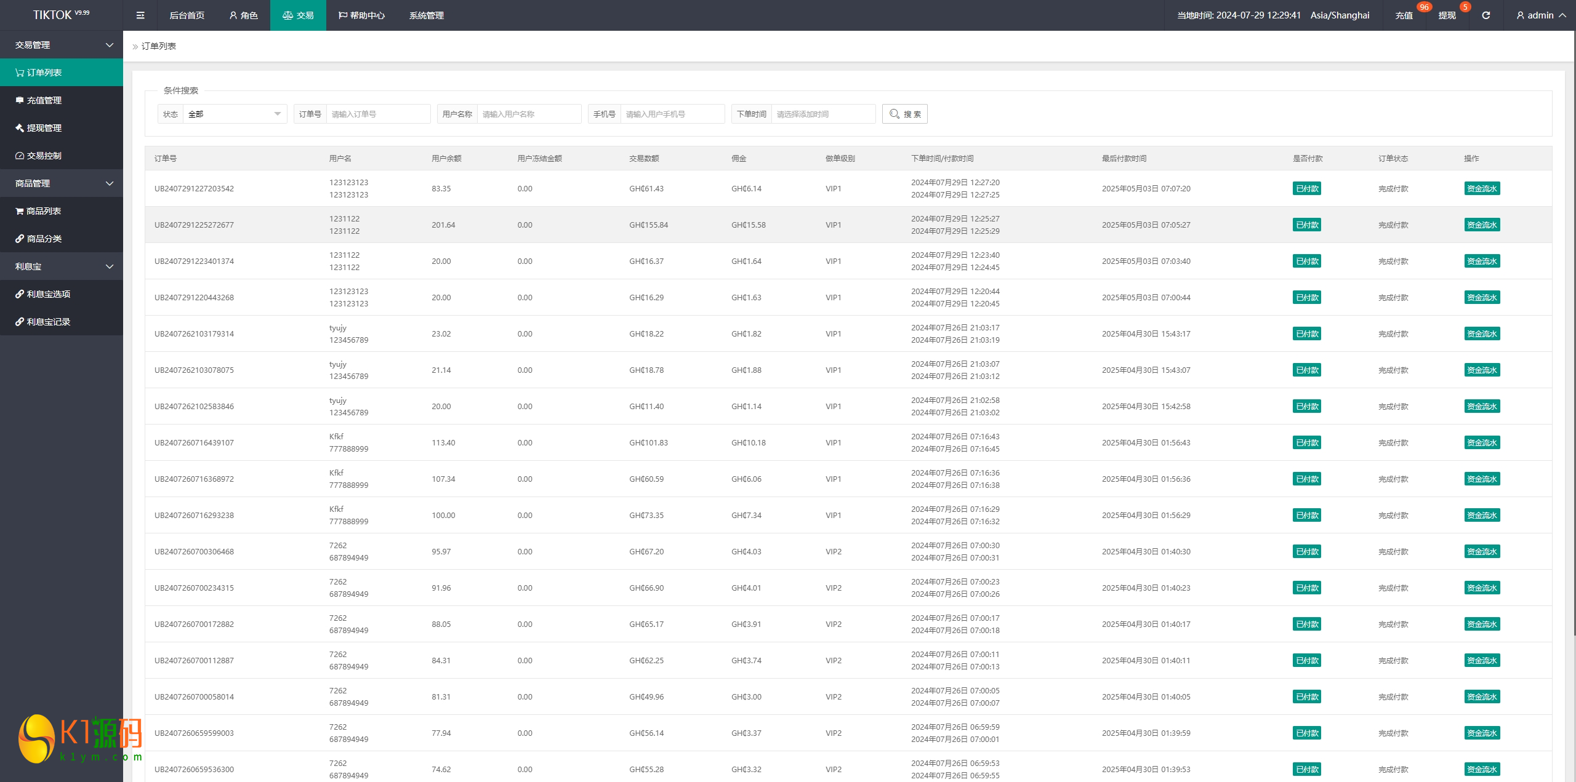Viewport: 1576px width, 782px height.
Task: Click the 搜索 search button
Action: [x=904, y=114]
